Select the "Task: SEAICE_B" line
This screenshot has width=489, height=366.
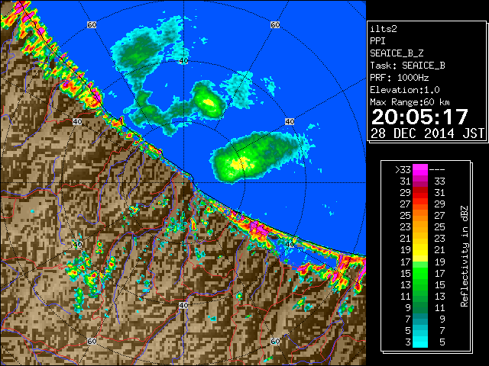coord(407,66)
